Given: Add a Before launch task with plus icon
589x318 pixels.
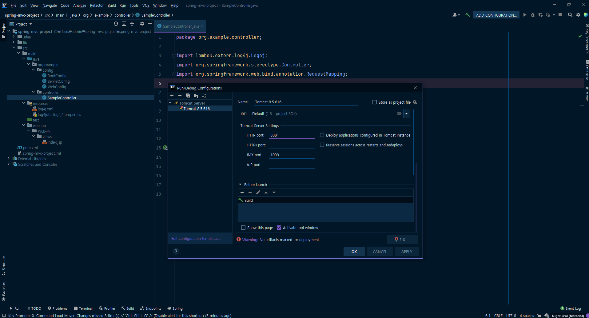Looking at the screenshot, I should [242, 193].
